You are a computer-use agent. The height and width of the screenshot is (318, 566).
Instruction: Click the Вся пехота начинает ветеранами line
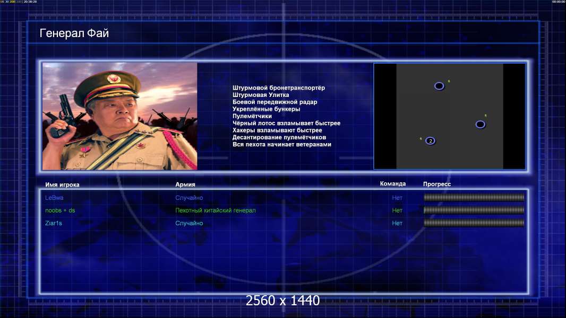(282, 144)
